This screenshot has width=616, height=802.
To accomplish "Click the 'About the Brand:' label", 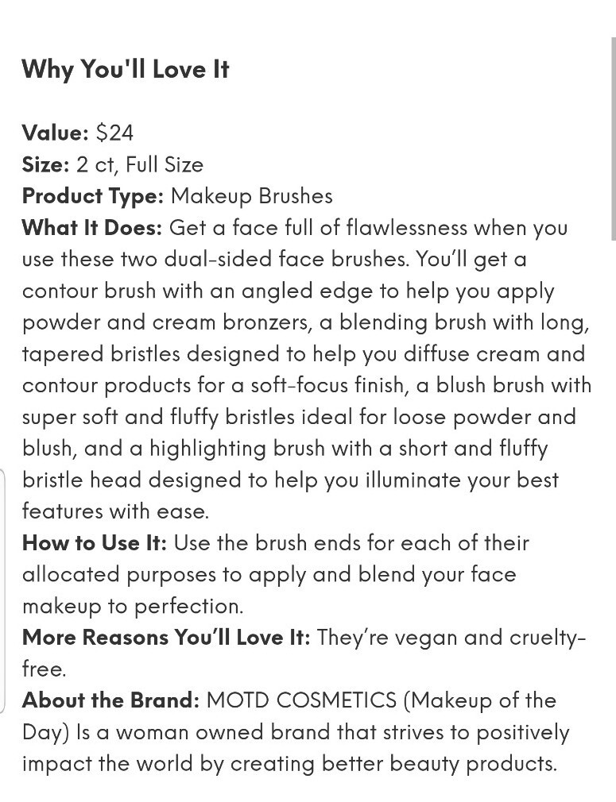I will (x=110, y=700).
